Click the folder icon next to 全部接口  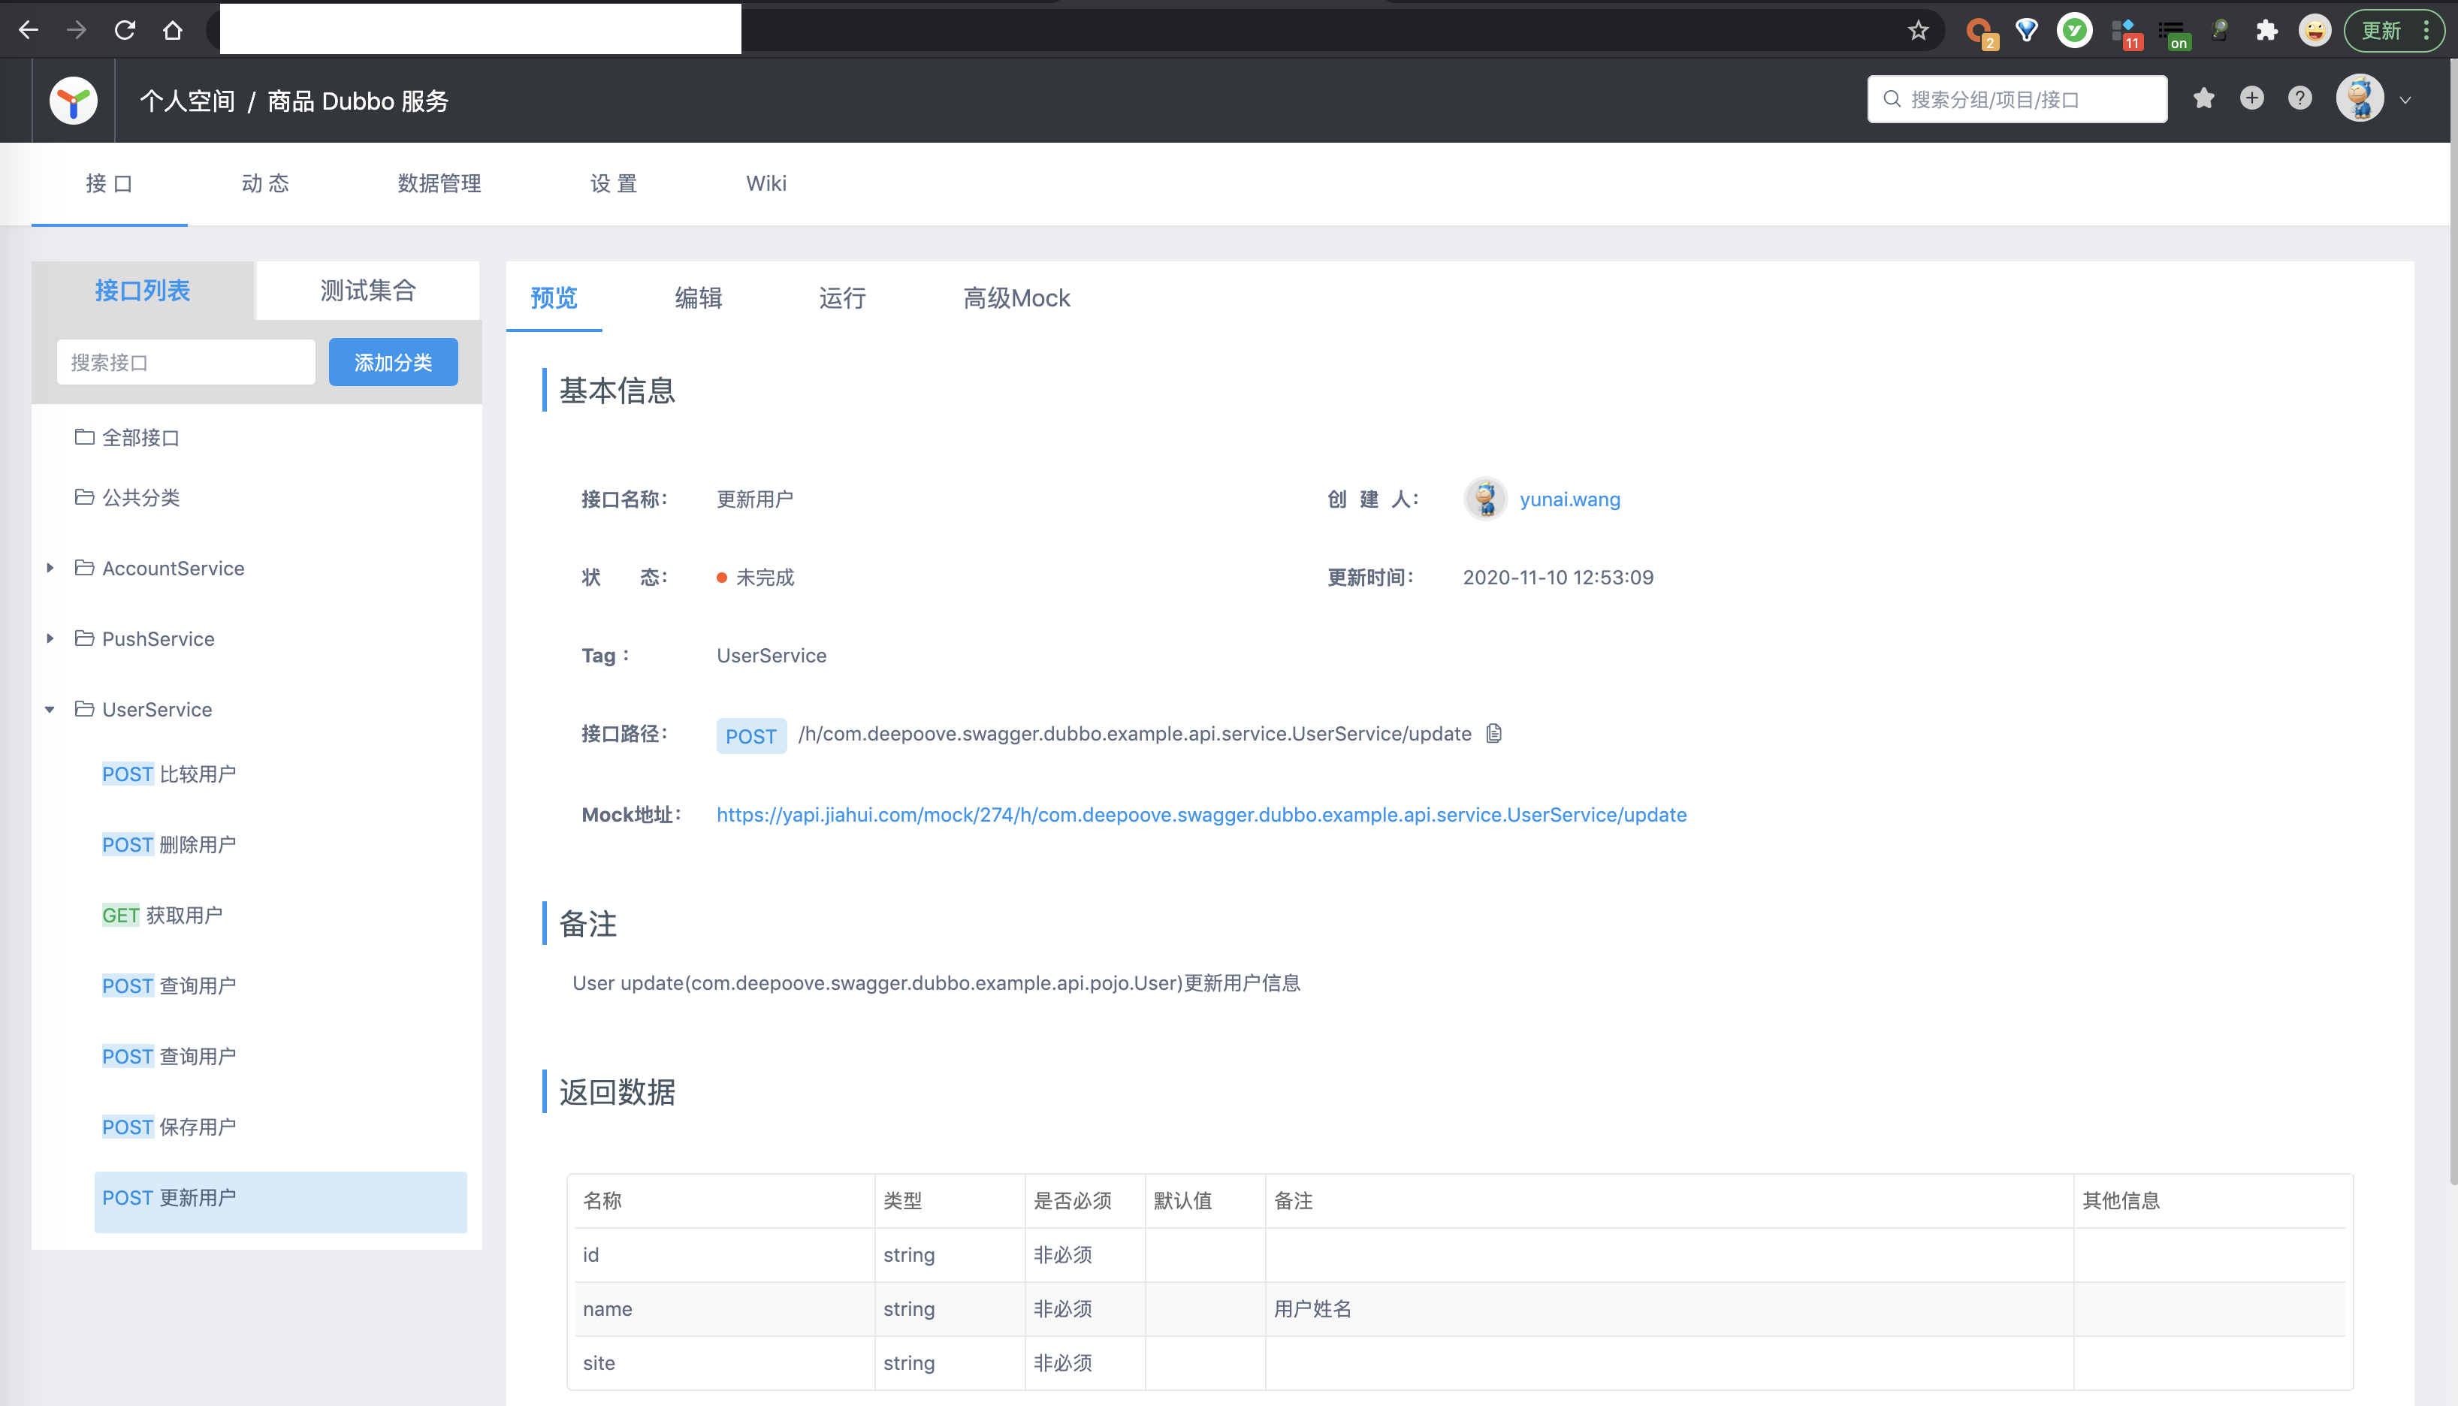click(x=83, y=436)
